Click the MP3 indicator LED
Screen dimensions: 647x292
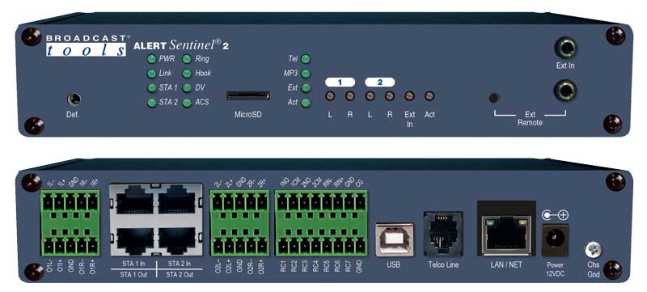pyautogui.click(x=306, y=74)
